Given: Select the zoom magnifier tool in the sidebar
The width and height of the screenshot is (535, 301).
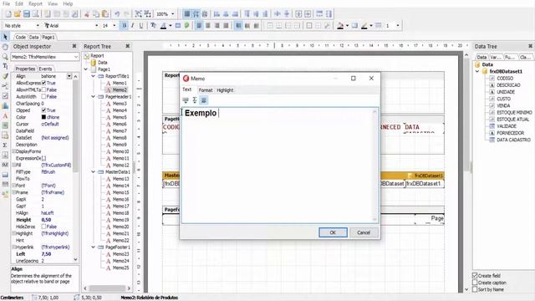Looking at the screenshot, I should coord(5,57).
